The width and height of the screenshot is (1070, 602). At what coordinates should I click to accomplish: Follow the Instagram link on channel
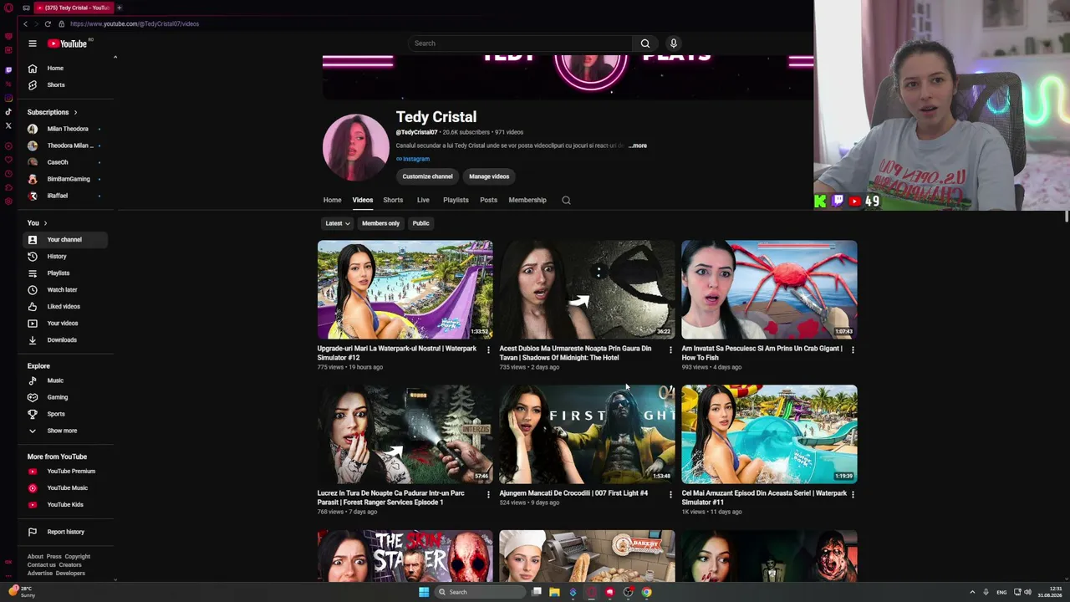tap(413, 159)
